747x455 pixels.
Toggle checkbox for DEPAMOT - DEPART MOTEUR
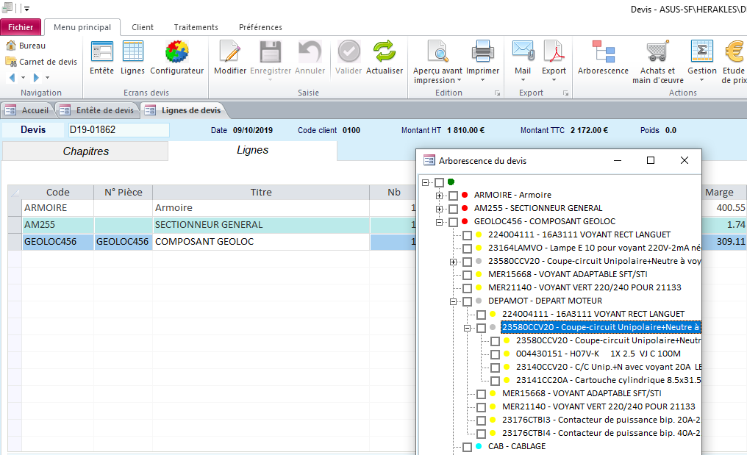468,301
